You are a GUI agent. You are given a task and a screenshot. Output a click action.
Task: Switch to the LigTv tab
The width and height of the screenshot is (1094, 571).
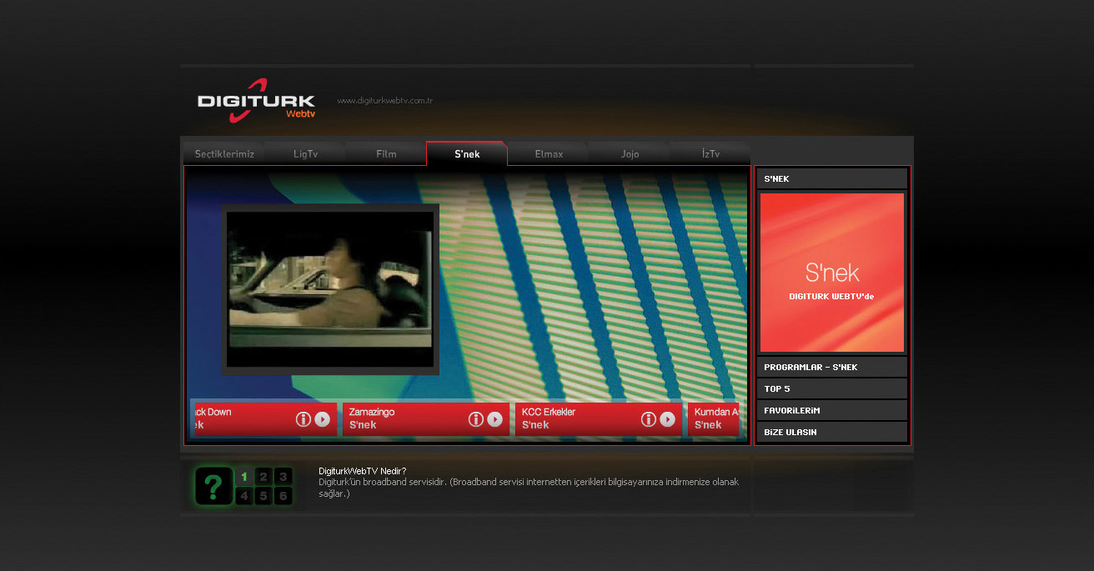[x=305, y=154]
